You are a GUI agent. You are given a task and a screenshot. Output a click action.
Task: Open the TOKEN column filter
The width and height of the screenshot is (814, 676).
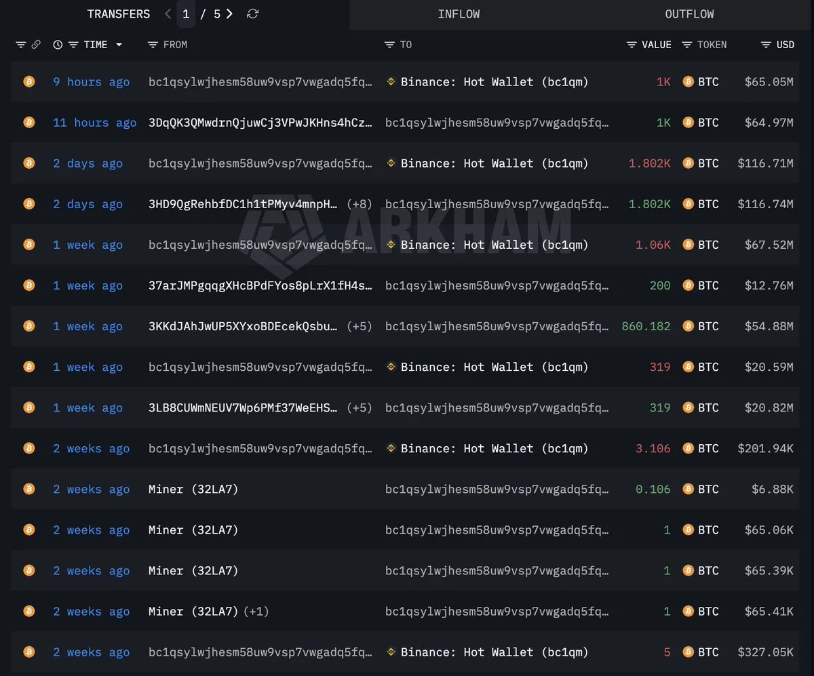687,45
